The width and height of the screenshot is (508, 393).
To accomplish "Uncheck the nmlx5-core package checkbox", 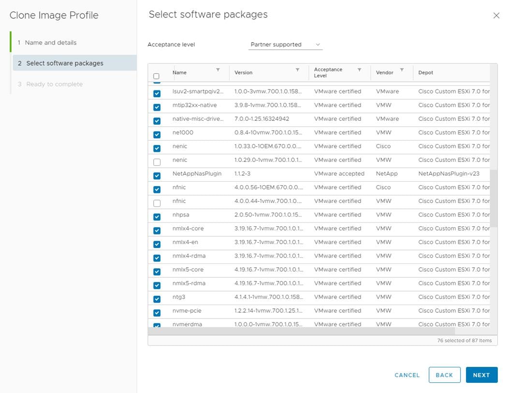I will [x=157, y=272].
